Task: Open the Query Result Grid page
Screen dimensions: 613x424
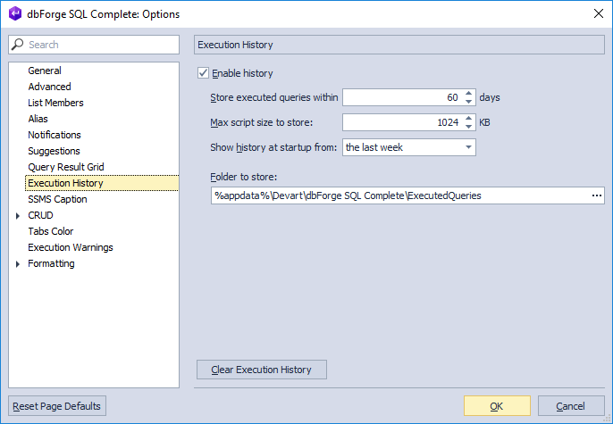Action: (x=66, y=167)
